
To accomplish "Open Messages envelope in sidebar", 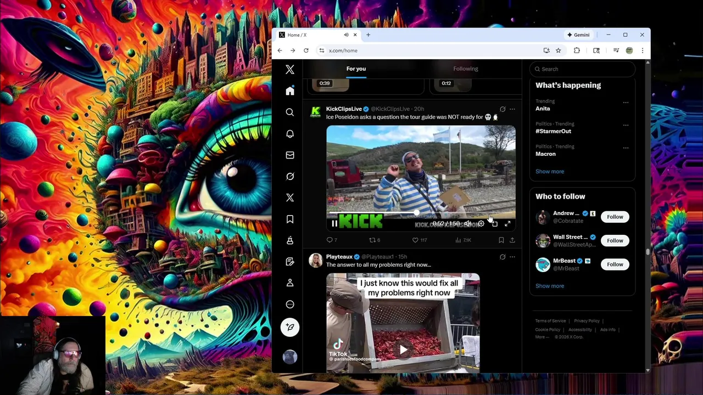I will (x=290, y=155).
